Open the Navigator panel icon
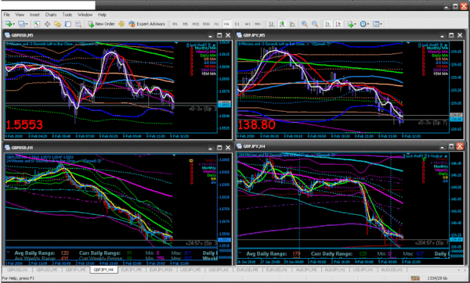 (x=57, y=24)
